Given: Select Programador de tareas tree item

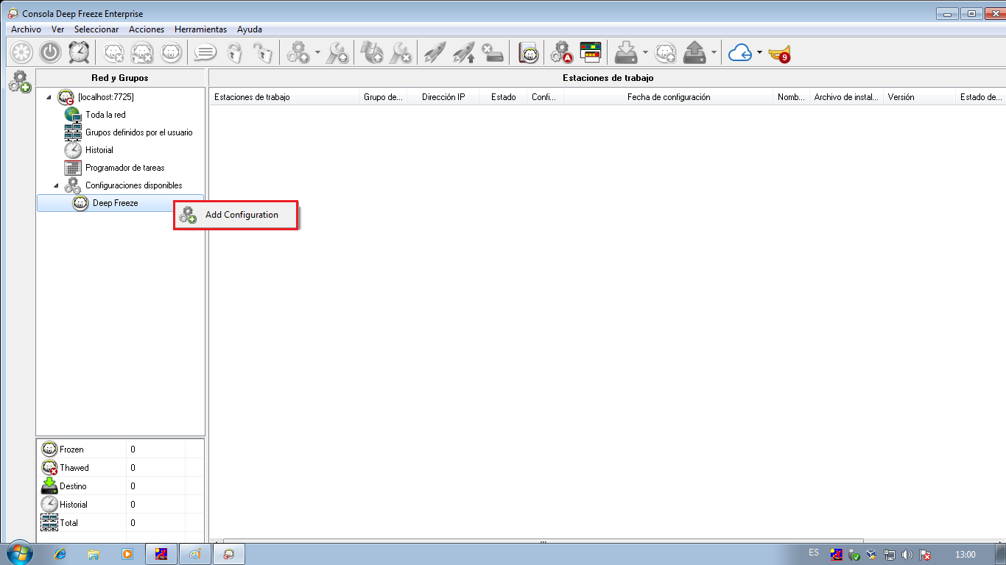Looking at the screenshot, I should point(125,168).
